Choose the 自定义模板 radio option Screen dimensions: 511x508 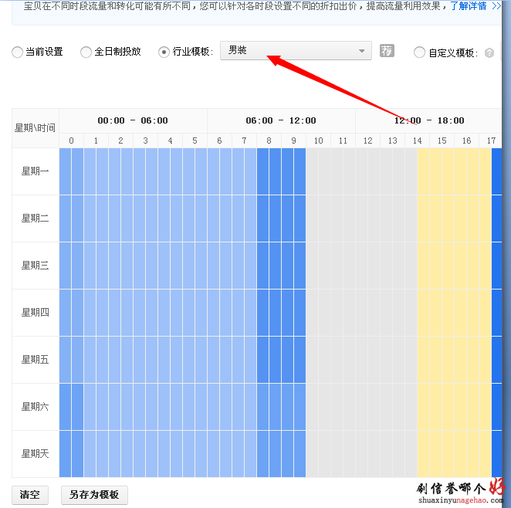point(420,52)
